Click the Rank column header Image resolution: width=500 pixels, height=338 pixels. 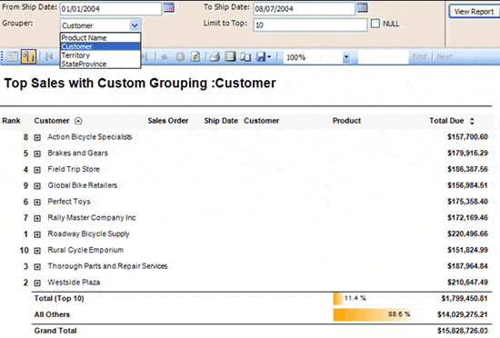tap(11, 121)
